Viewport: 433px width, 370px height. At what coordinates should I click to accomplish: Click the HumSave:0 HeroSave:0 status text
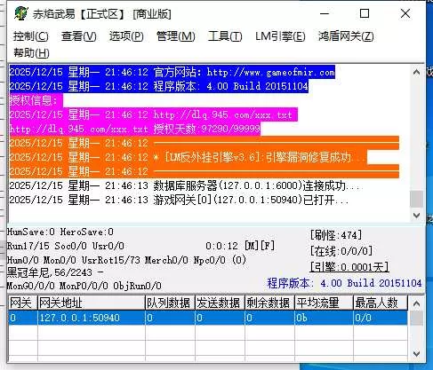coord(60,232)
